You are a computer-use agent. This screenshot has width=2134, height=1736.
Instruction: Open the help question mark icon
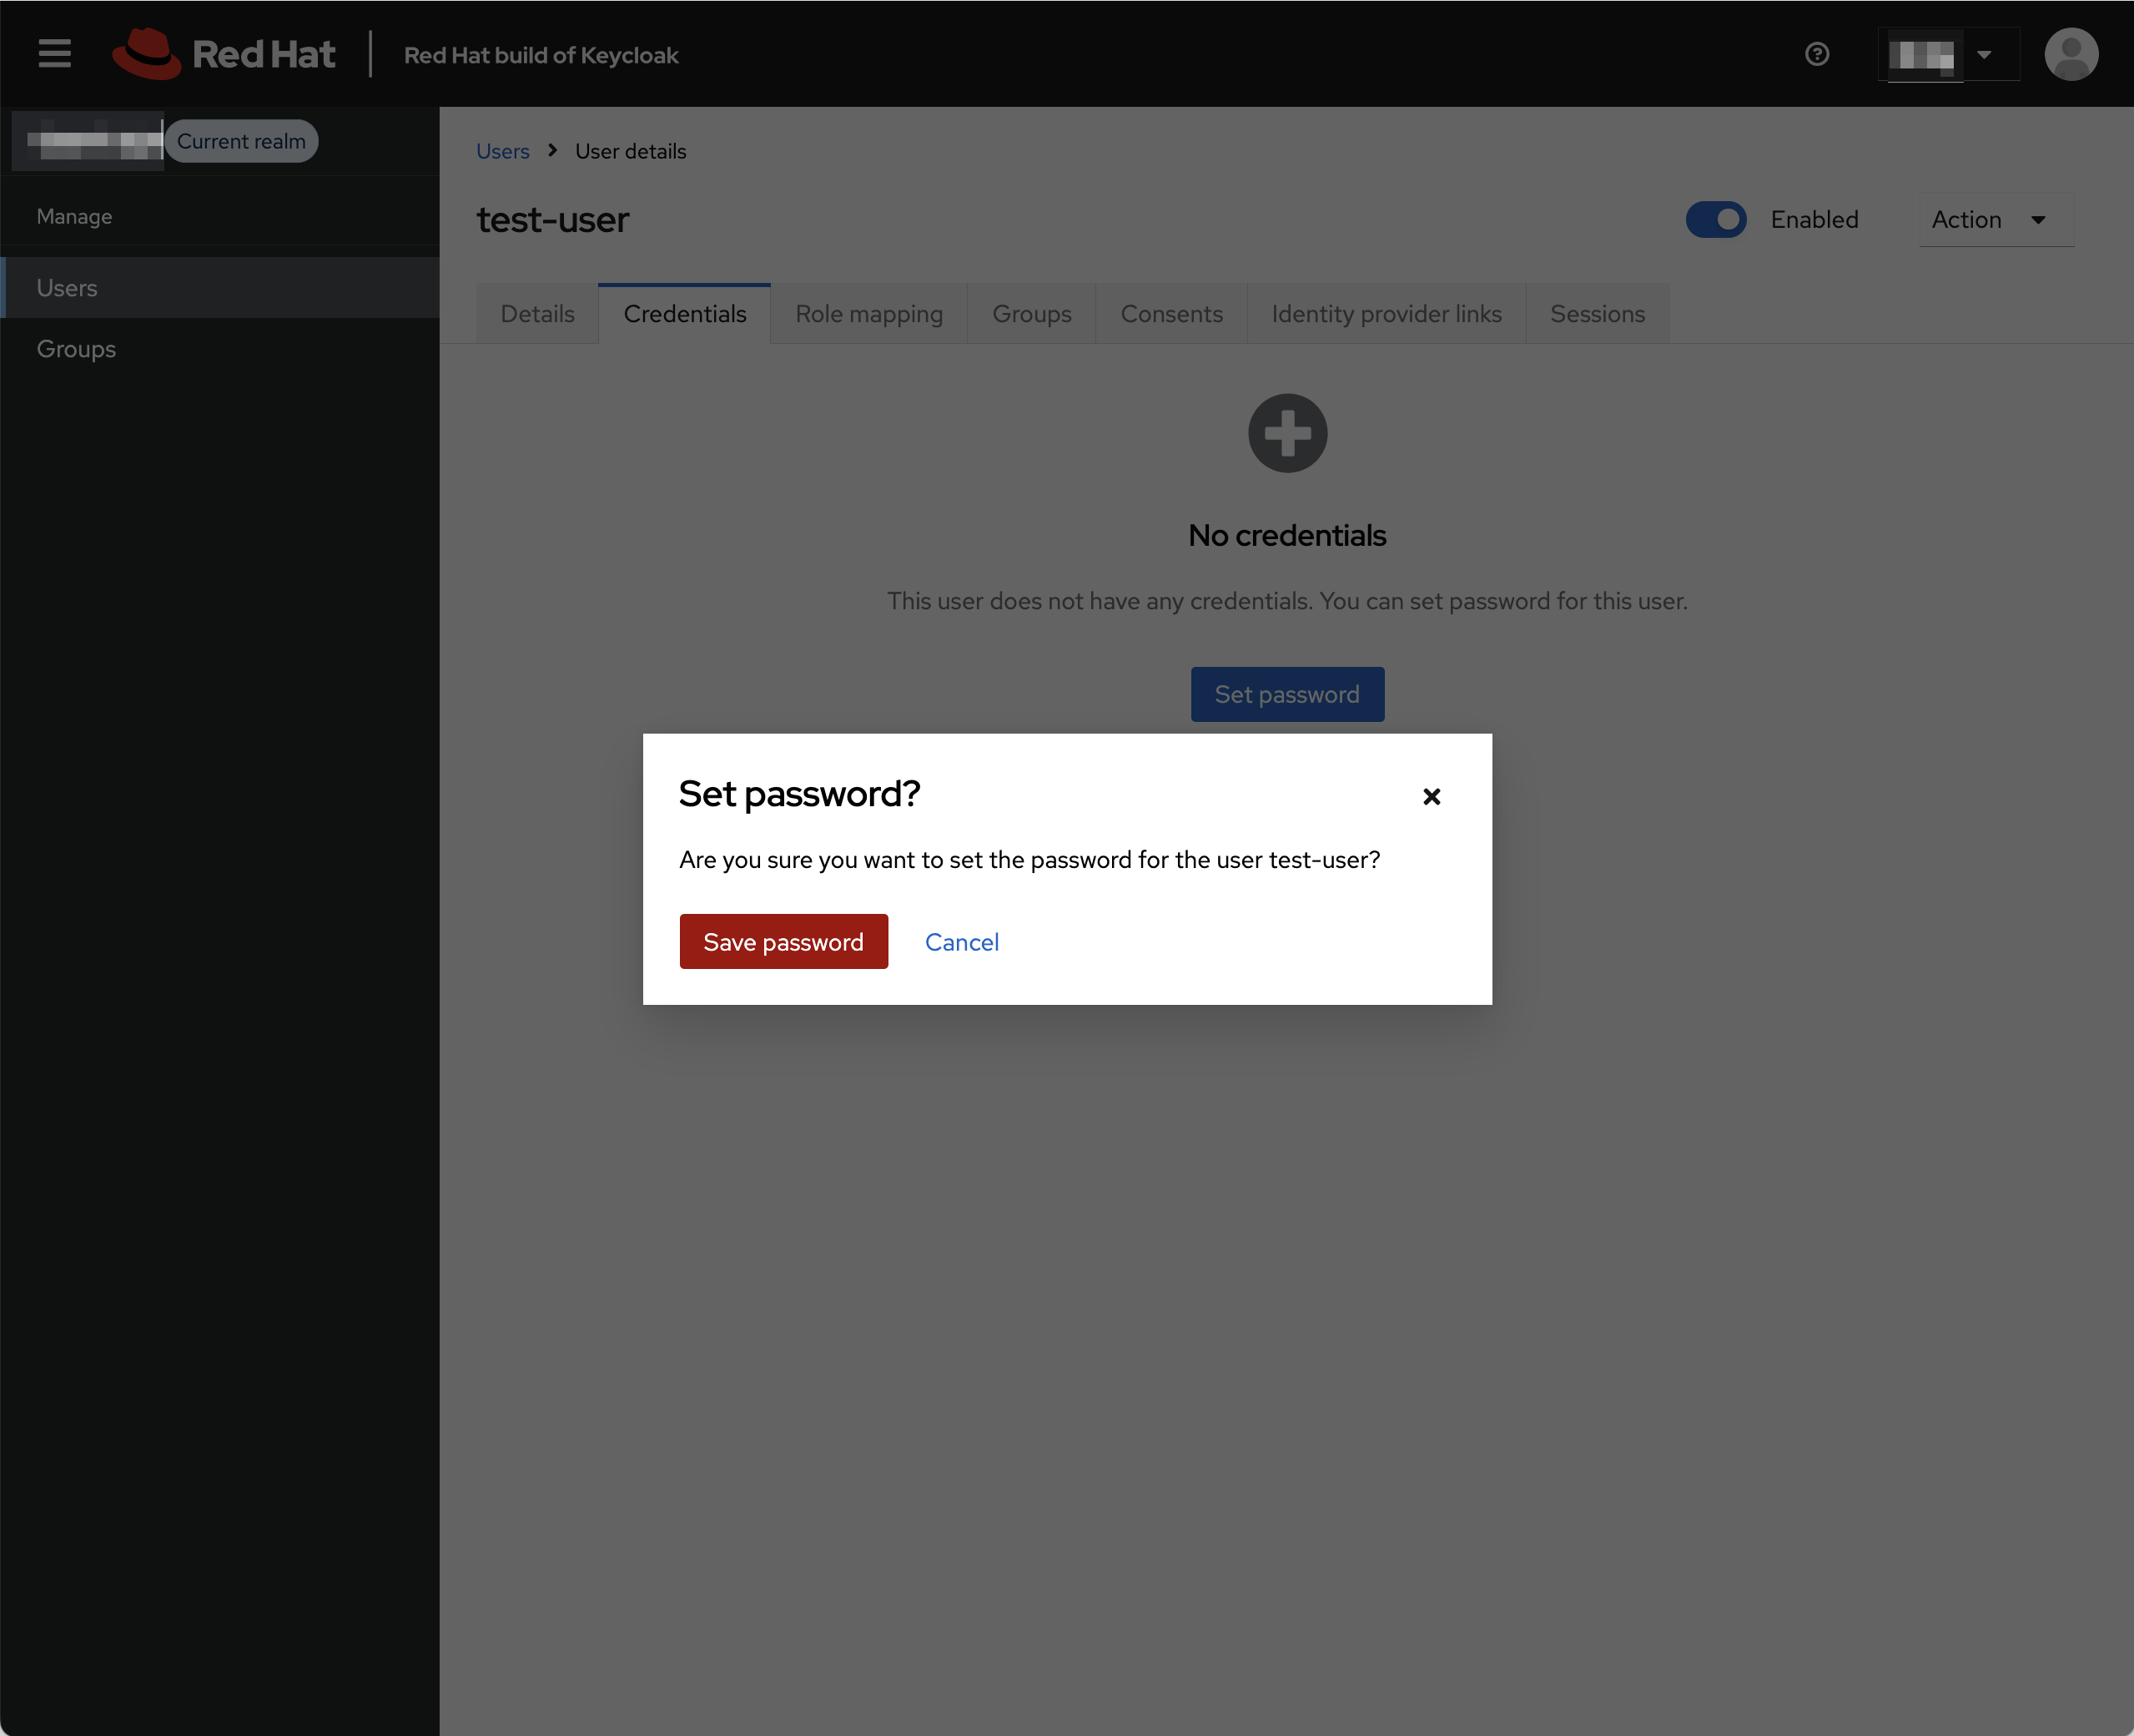point(1817,54)
